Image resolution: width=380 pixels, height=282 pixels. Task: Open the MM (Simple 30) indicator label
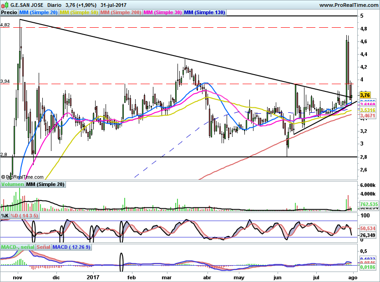pyautogui.click(x=162, y=13)
